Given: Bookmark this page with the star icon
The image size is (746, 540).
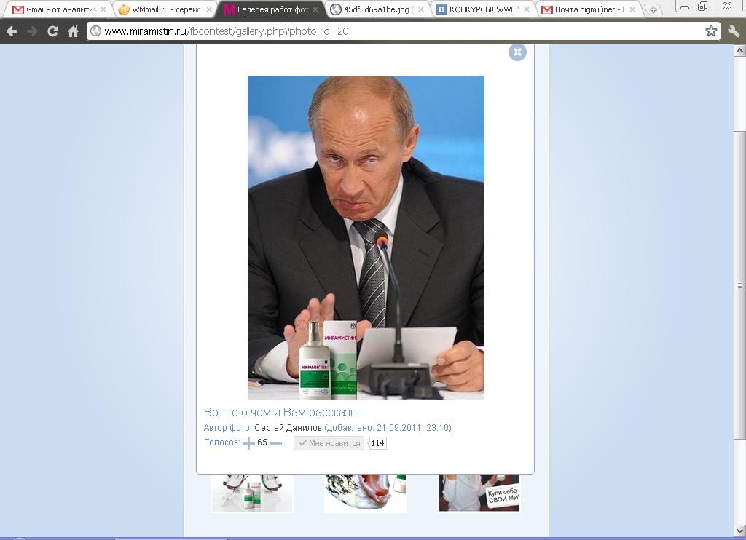Looking at the screenshot, I should click(x=711, y=31).
